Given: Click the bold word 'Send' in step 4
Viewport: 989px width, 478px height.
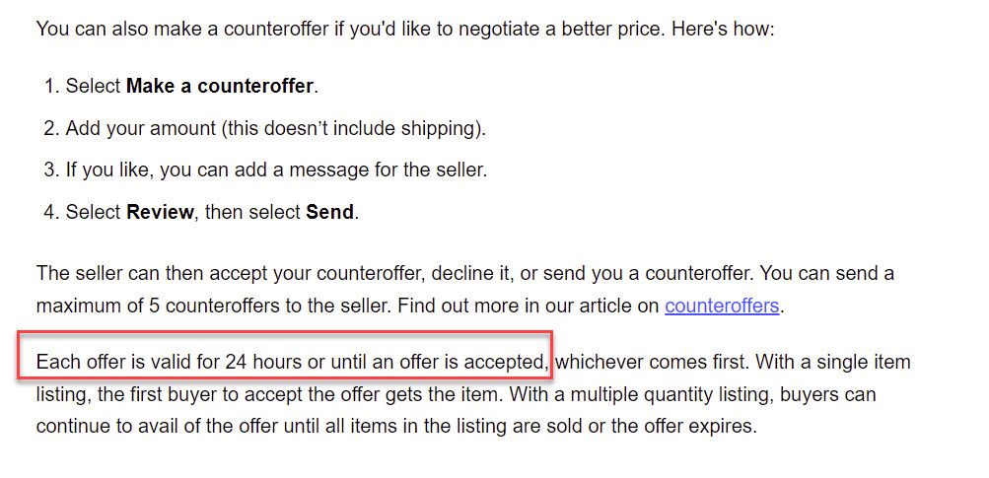Looking at the screenshot, I should click(330, 212).
